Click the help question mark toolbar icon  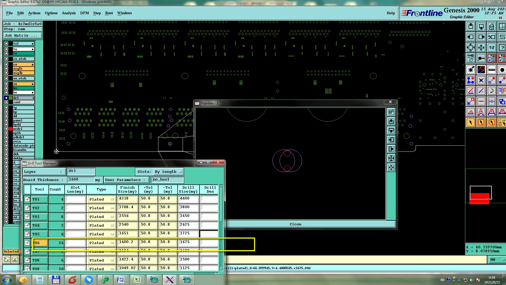(x=502, y=48)
